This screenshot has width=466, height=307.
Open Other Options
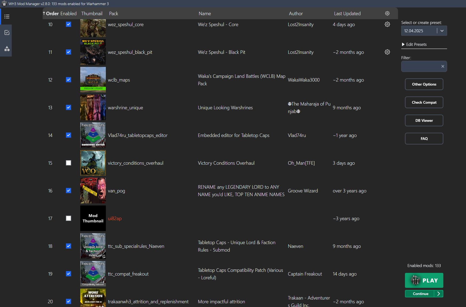pos(424,84)
